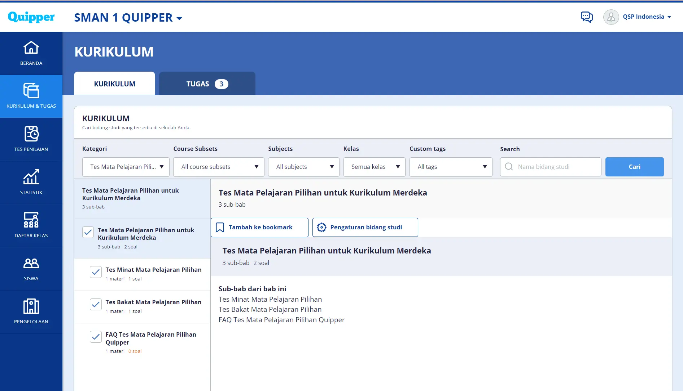Click Tes Bakat Mata Pelajaran Pilihan in sub-bab list
This screenshot has height=391, width=683.
(270, 309)
